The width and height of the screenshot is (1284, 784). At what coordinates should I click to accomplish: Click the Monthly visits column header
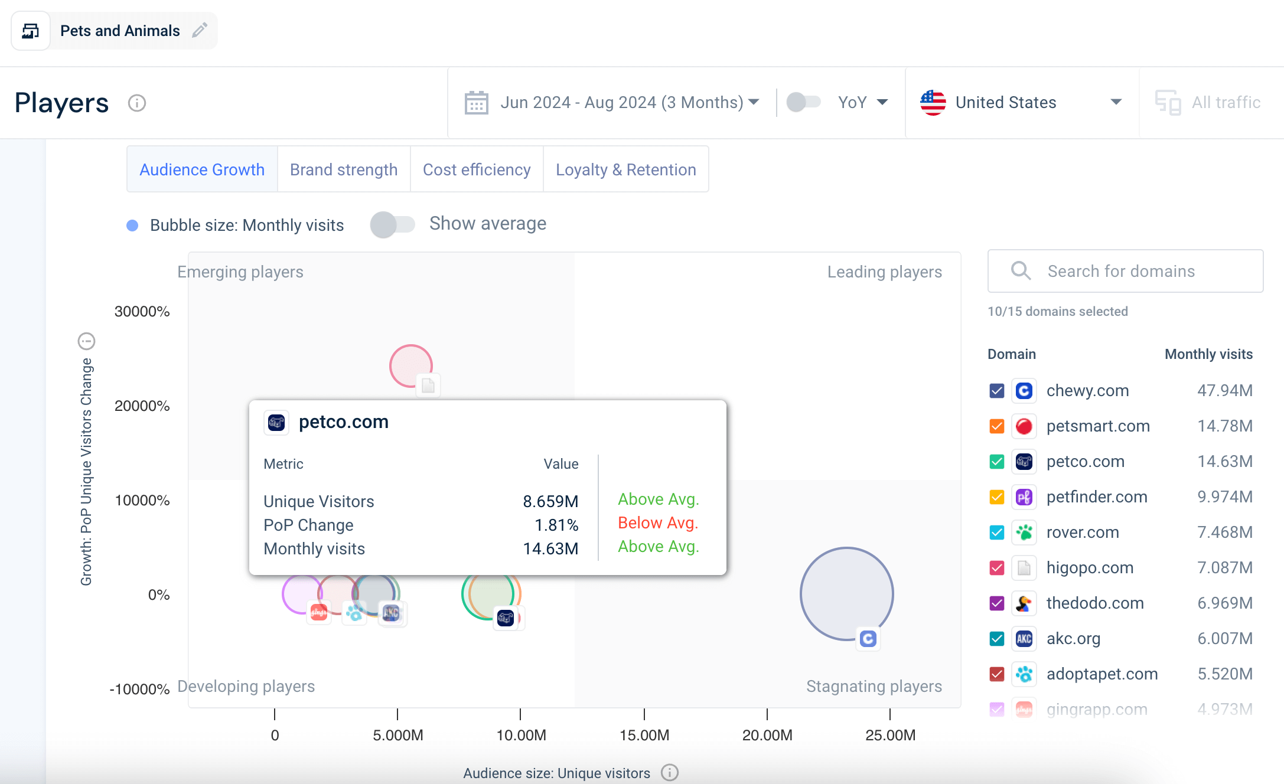click(1208, 354)
